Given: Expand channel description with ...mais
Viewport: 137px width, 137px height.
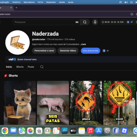Looking at the screenshot, I should click(83, 44).
